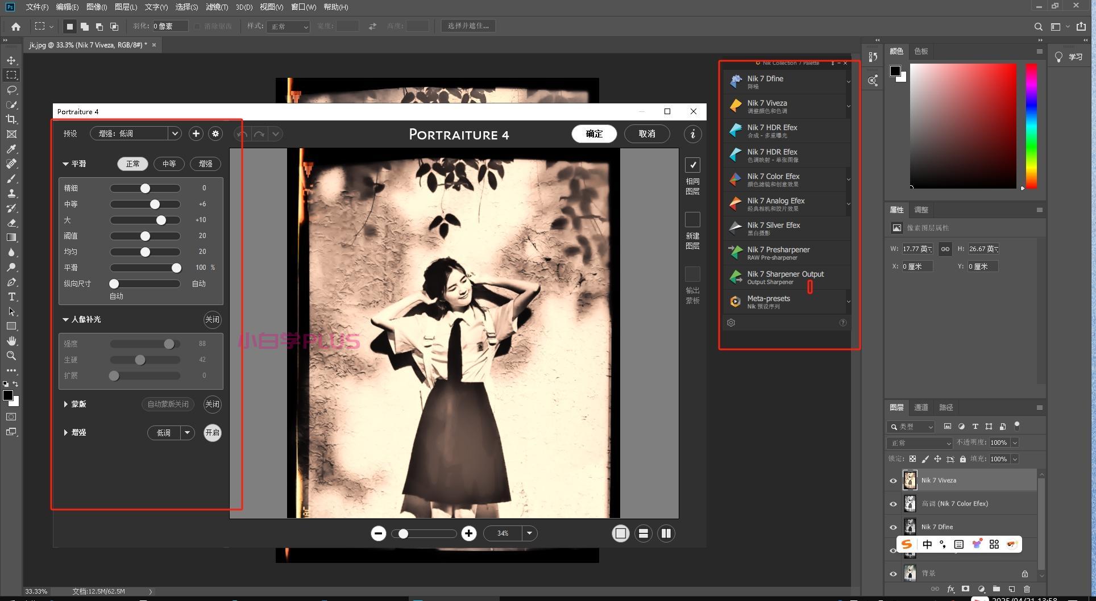Confirm Portraiture with 确定 button
Screen dimensions: 1096x601
point(594,134)
